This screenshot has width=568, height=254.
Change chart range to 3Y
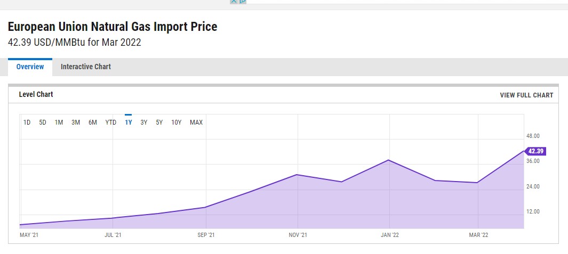[144, 122]
